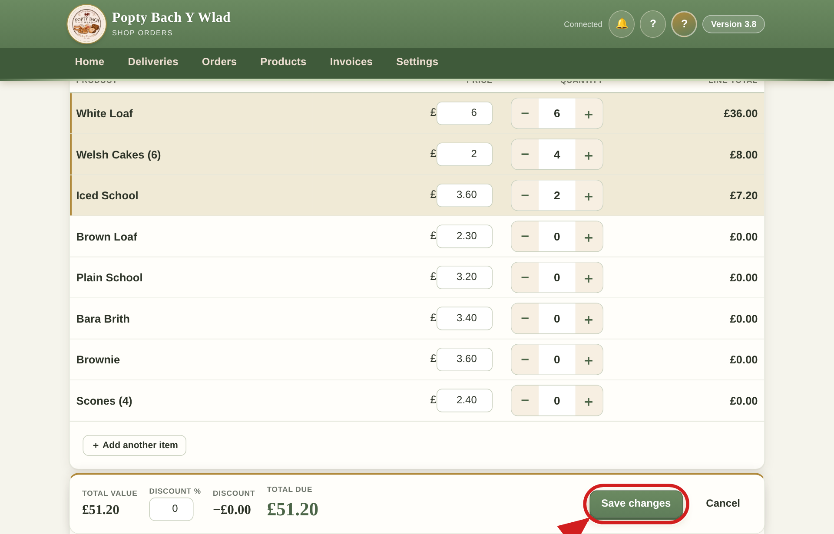834x534 pixels.
Task: Click the White Loaf quantity value
Action: 557,113
